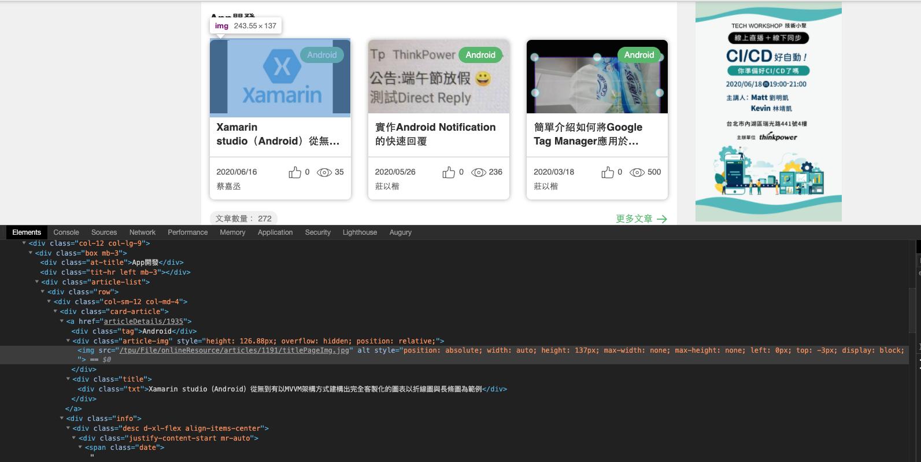The width and height of the screenshot is (921, 462).
Task: Open the 更多文章 link
Action: pos(641,219)
